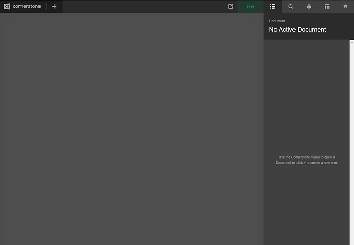Click the Cornerstone logo icon
This screenshot has height=245, width=354.
[7, 6]
